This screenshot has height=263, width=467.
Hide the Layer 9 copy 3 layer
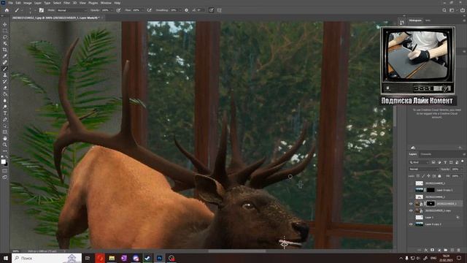[411, 224]
